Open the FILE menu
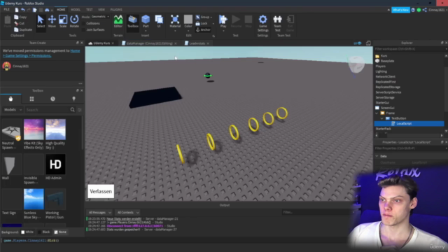Image resolution: width=448 pixels, height=252 pixels. [x=6, y=10]
